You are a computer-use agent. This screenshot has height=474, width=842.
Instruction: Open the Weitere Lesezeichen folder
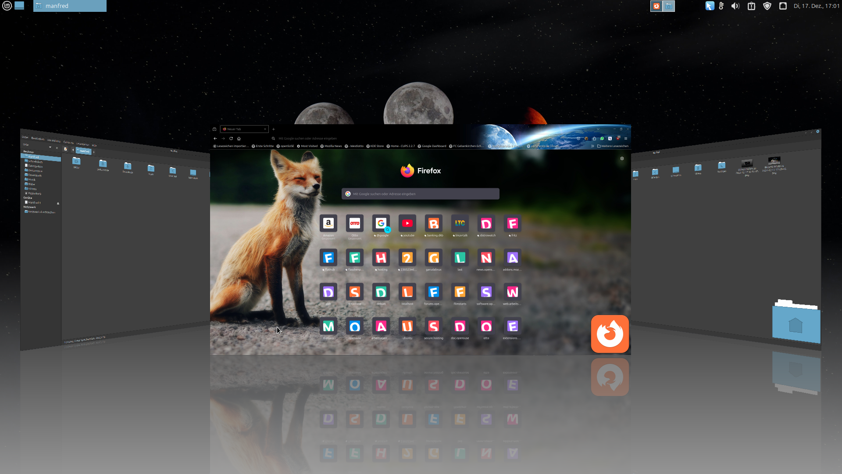tap(613, 146)
